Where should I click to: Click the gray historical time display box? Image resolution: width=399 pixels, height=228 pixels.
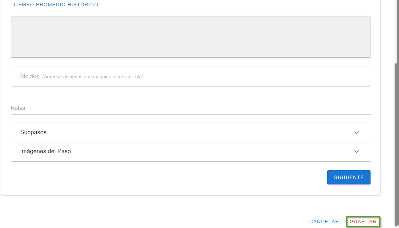[191, 37]
